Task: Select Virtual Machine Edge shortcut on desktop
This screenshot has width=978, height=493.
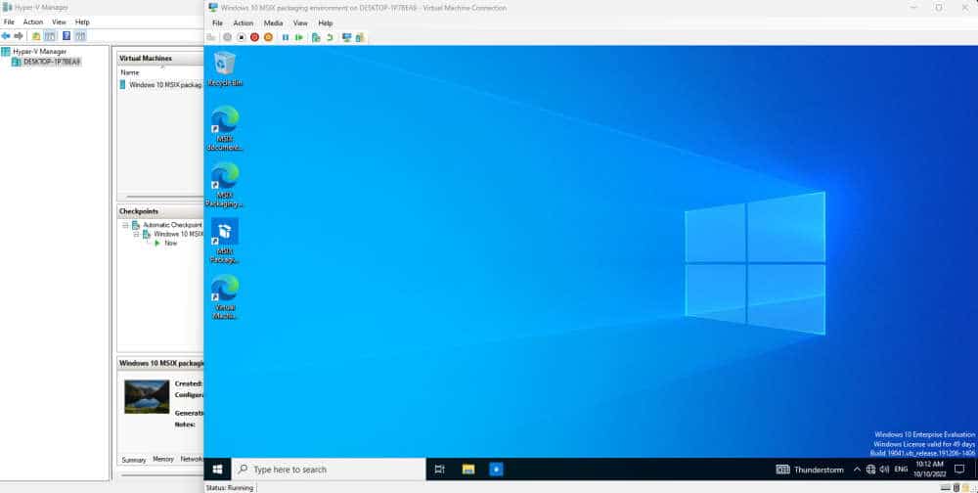Action: point(225,297)
